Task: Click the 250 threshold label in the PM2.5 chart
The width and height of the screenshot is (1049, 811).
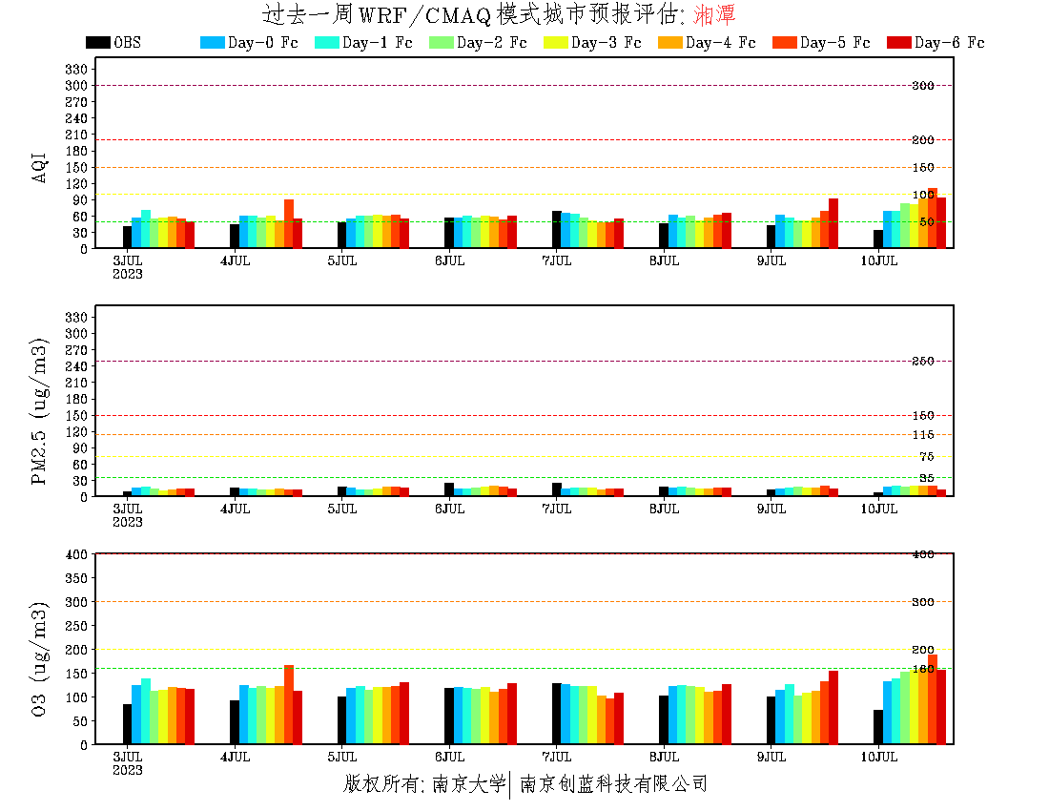Action: pyautogui.click(x=922, y=361)
